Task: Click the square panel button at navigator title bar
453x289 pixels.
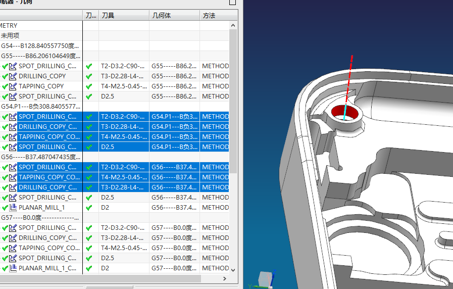Action: point(233,3)
